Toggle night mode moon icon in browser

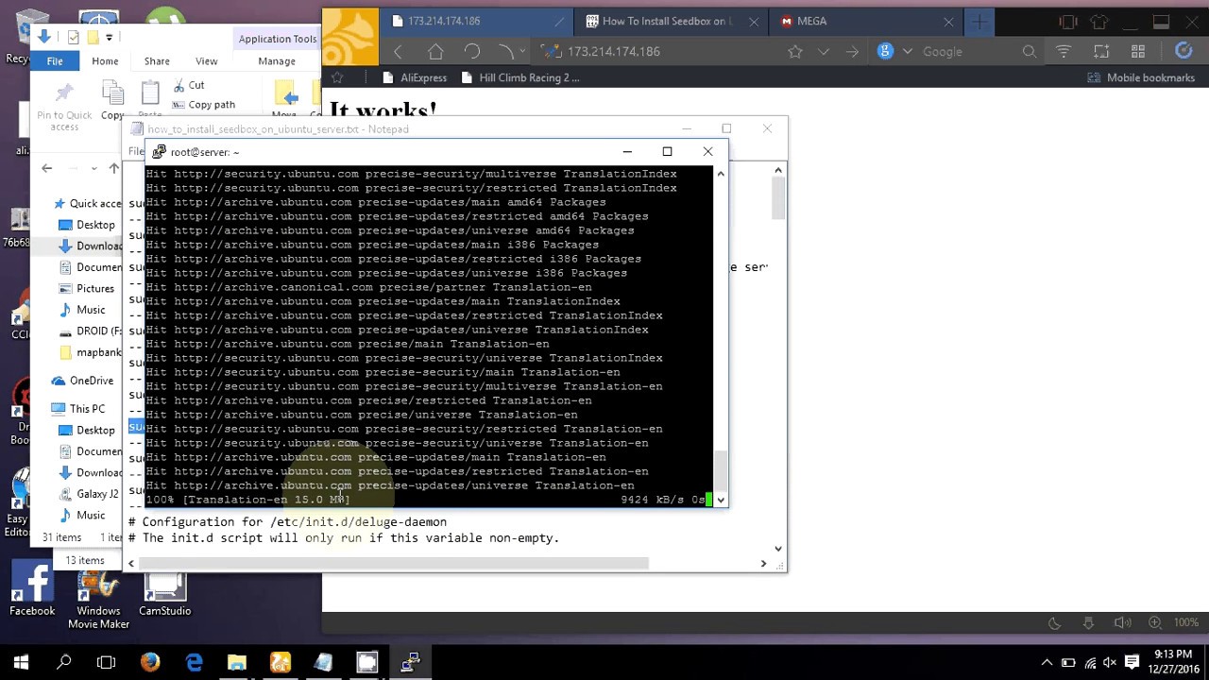coord(1055,623)
